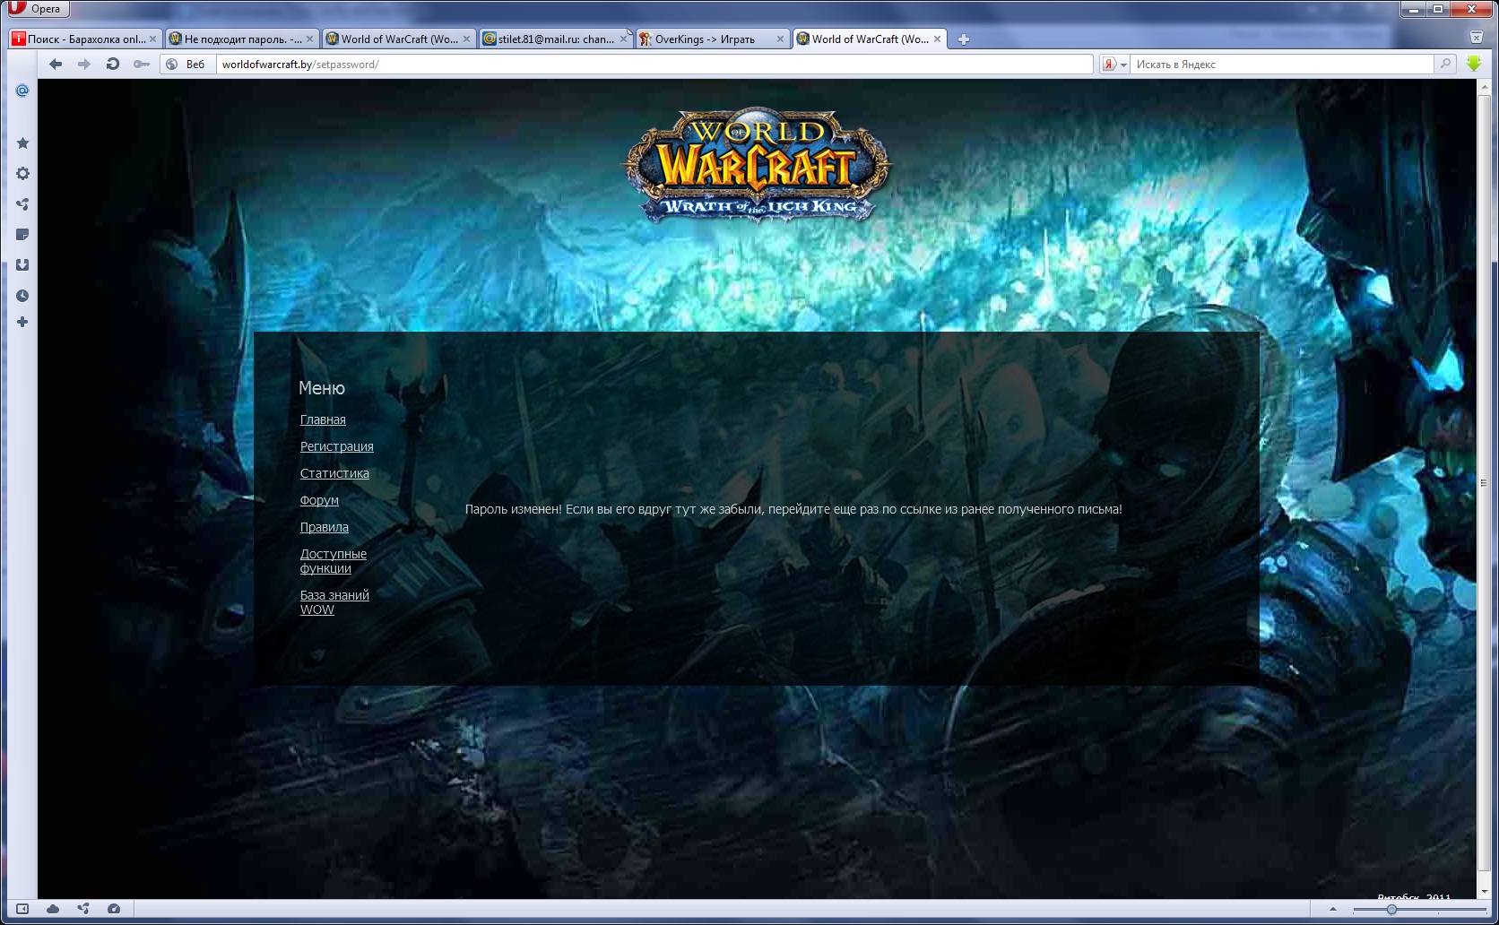Close the 'OverKings -> Играть' tab
The width and height of the screenshot is (1499, 925).
[x=781, y=39]
